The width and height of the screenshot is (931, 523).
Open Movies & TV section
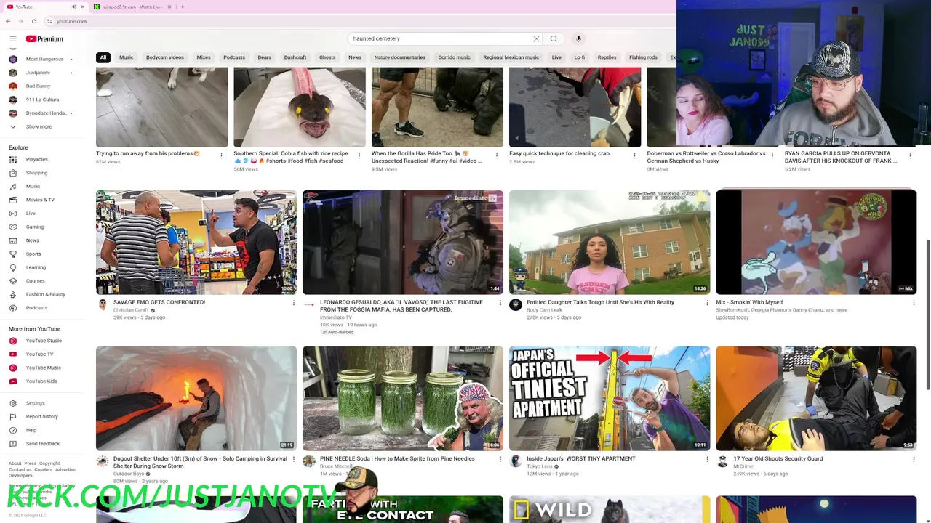pyautogui.click(x=40, y=200)
